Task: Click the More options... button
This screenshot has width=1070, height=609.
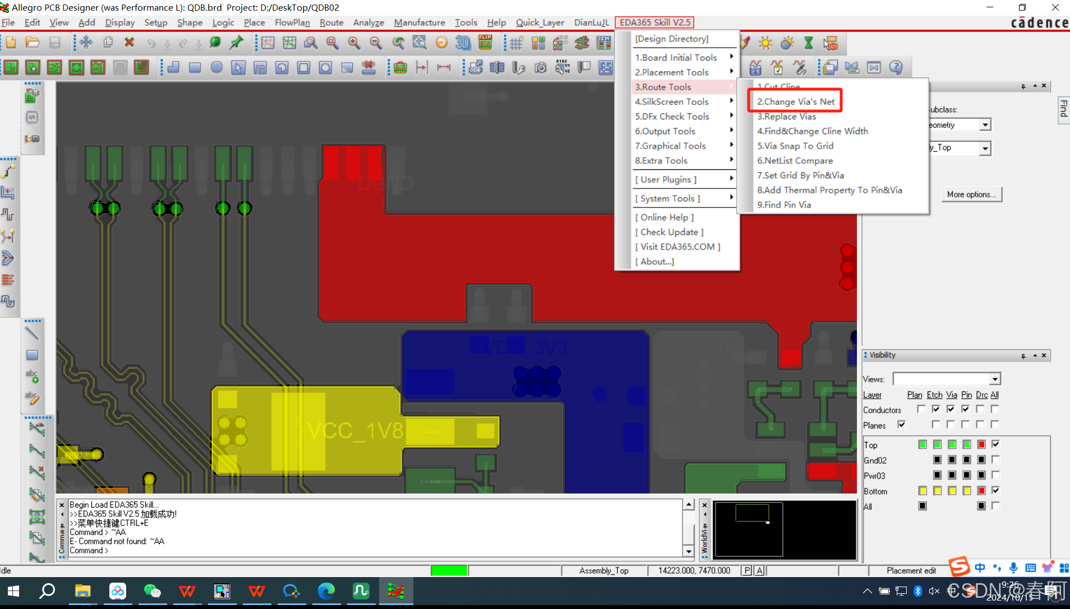Action: [971, 194]
